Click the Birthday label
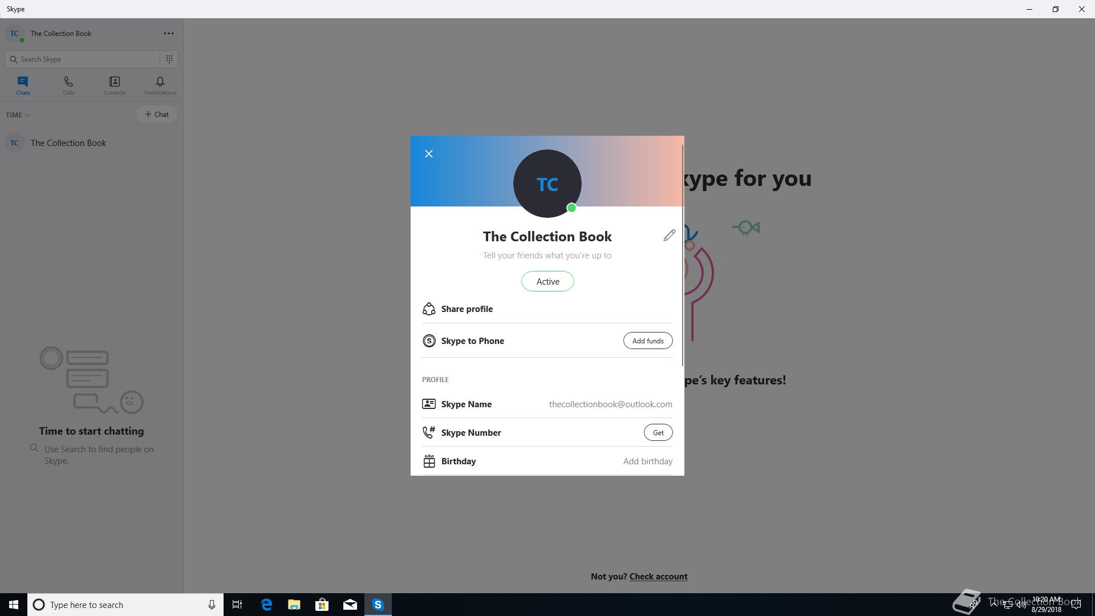Image resolution: width=1095 pixels, height=616 pixels. click(x=459, y=461)
